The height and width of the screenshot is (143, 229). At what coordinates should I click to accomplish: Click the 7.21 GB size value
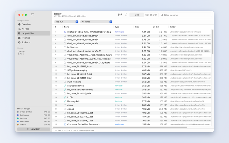pyautogui.click(x=146, y=32)
